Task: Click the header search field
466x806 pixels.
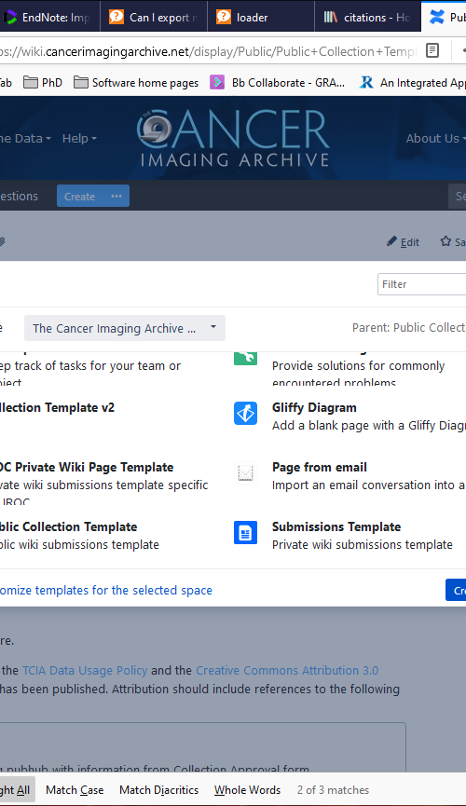Action: pos(458,196)
